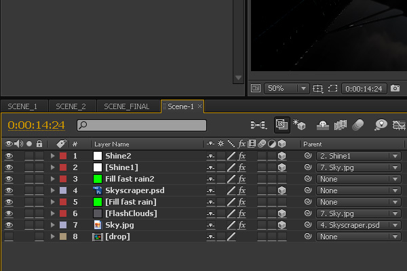
Task: Open the Graph Editor icon
Action: [399, 125]
